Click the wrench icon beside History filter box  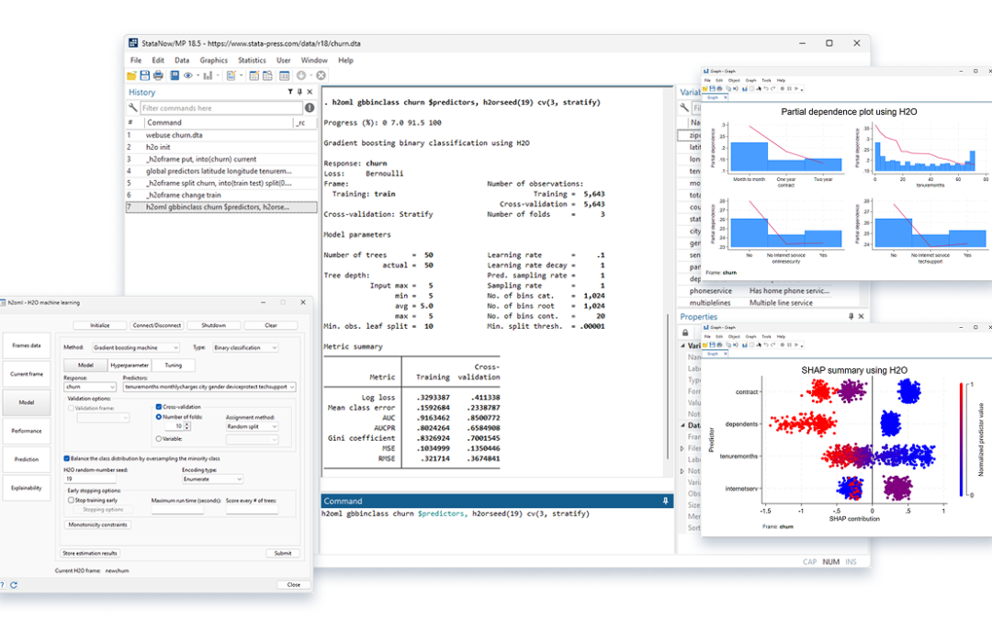tap(133, 107)
